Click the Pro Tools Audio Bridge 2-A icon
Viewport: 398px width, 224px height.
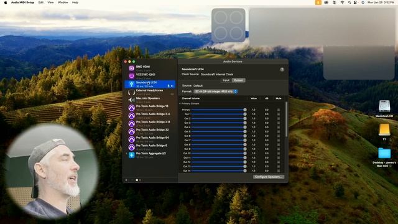tap(131, 116)
